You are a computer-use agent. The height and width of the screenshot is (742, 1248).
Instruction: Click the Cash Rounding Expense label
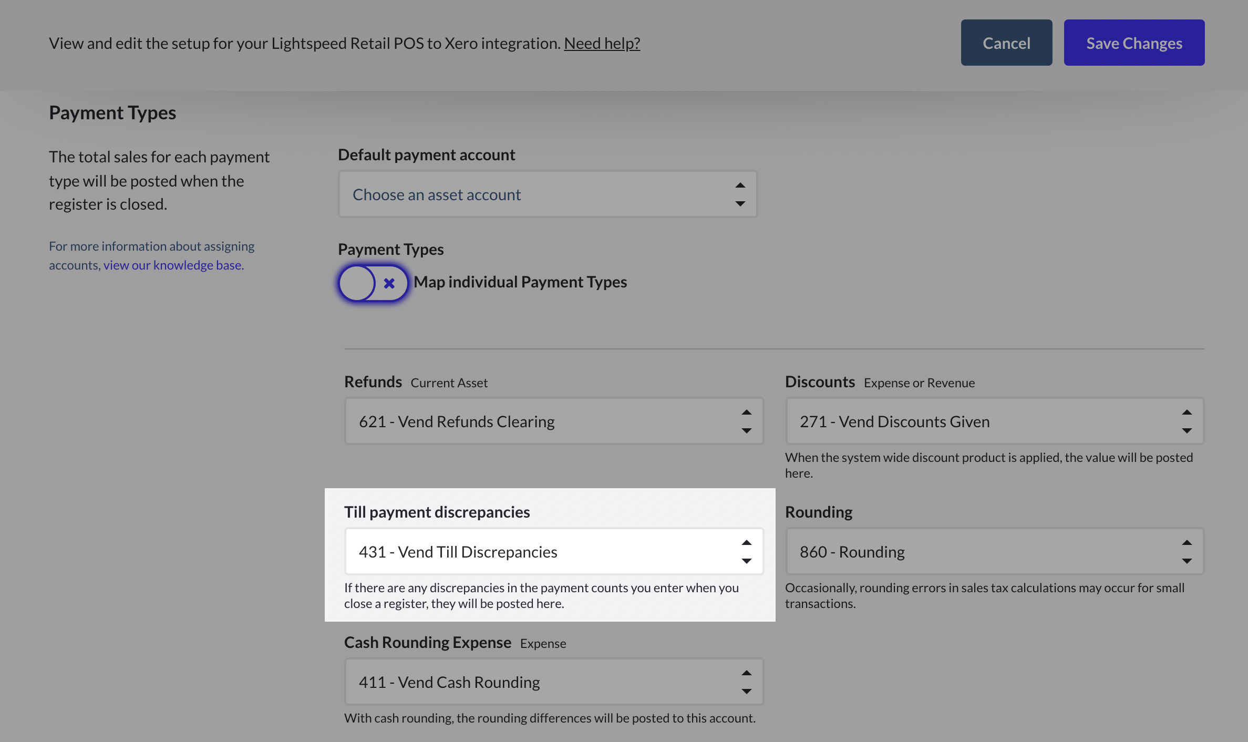(455, 643)
